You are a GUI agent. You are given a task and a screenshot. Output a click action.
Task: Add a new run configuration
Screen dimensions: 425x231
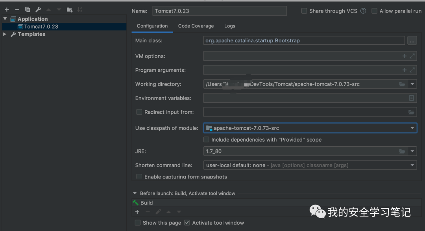coord(7,10)
